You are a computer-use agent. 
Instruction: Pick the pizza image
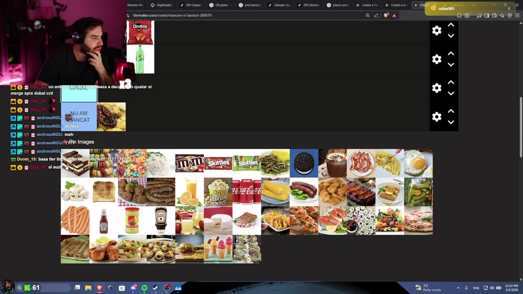click(418, 220)
